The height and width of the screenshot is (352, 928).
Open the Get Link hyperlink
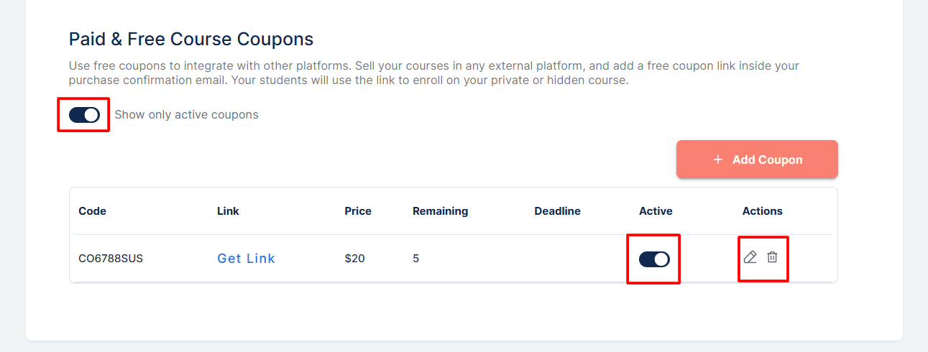pos(247,259)
